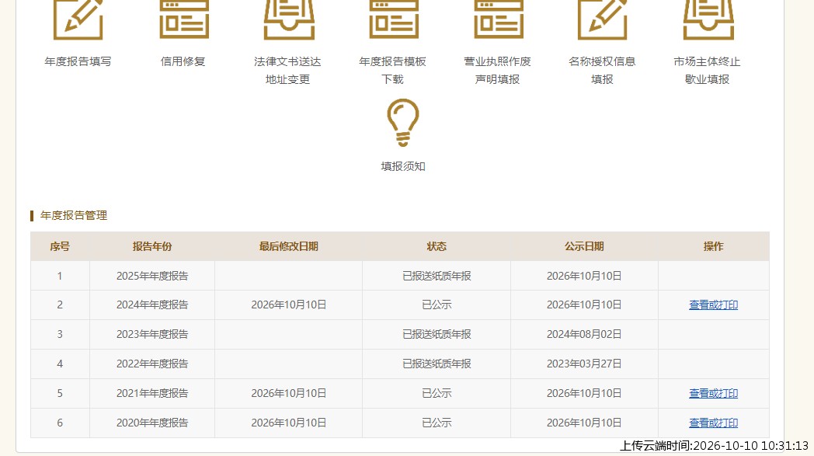Click 查看或打印 link for 2020年年度报告
This screenshot has height=456, width=814.
pyautogui.click(x=713, y=423)
